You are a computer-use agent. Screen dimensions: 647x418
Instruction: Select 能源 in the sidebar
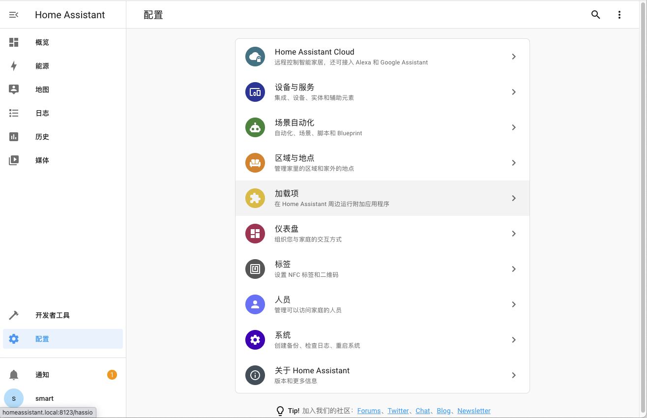pos(42,66)
